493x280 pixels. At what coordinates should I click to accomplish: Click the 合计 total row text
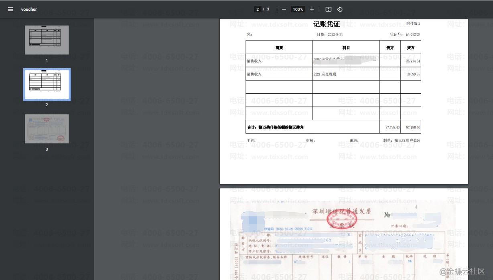(x=275, y=127)
